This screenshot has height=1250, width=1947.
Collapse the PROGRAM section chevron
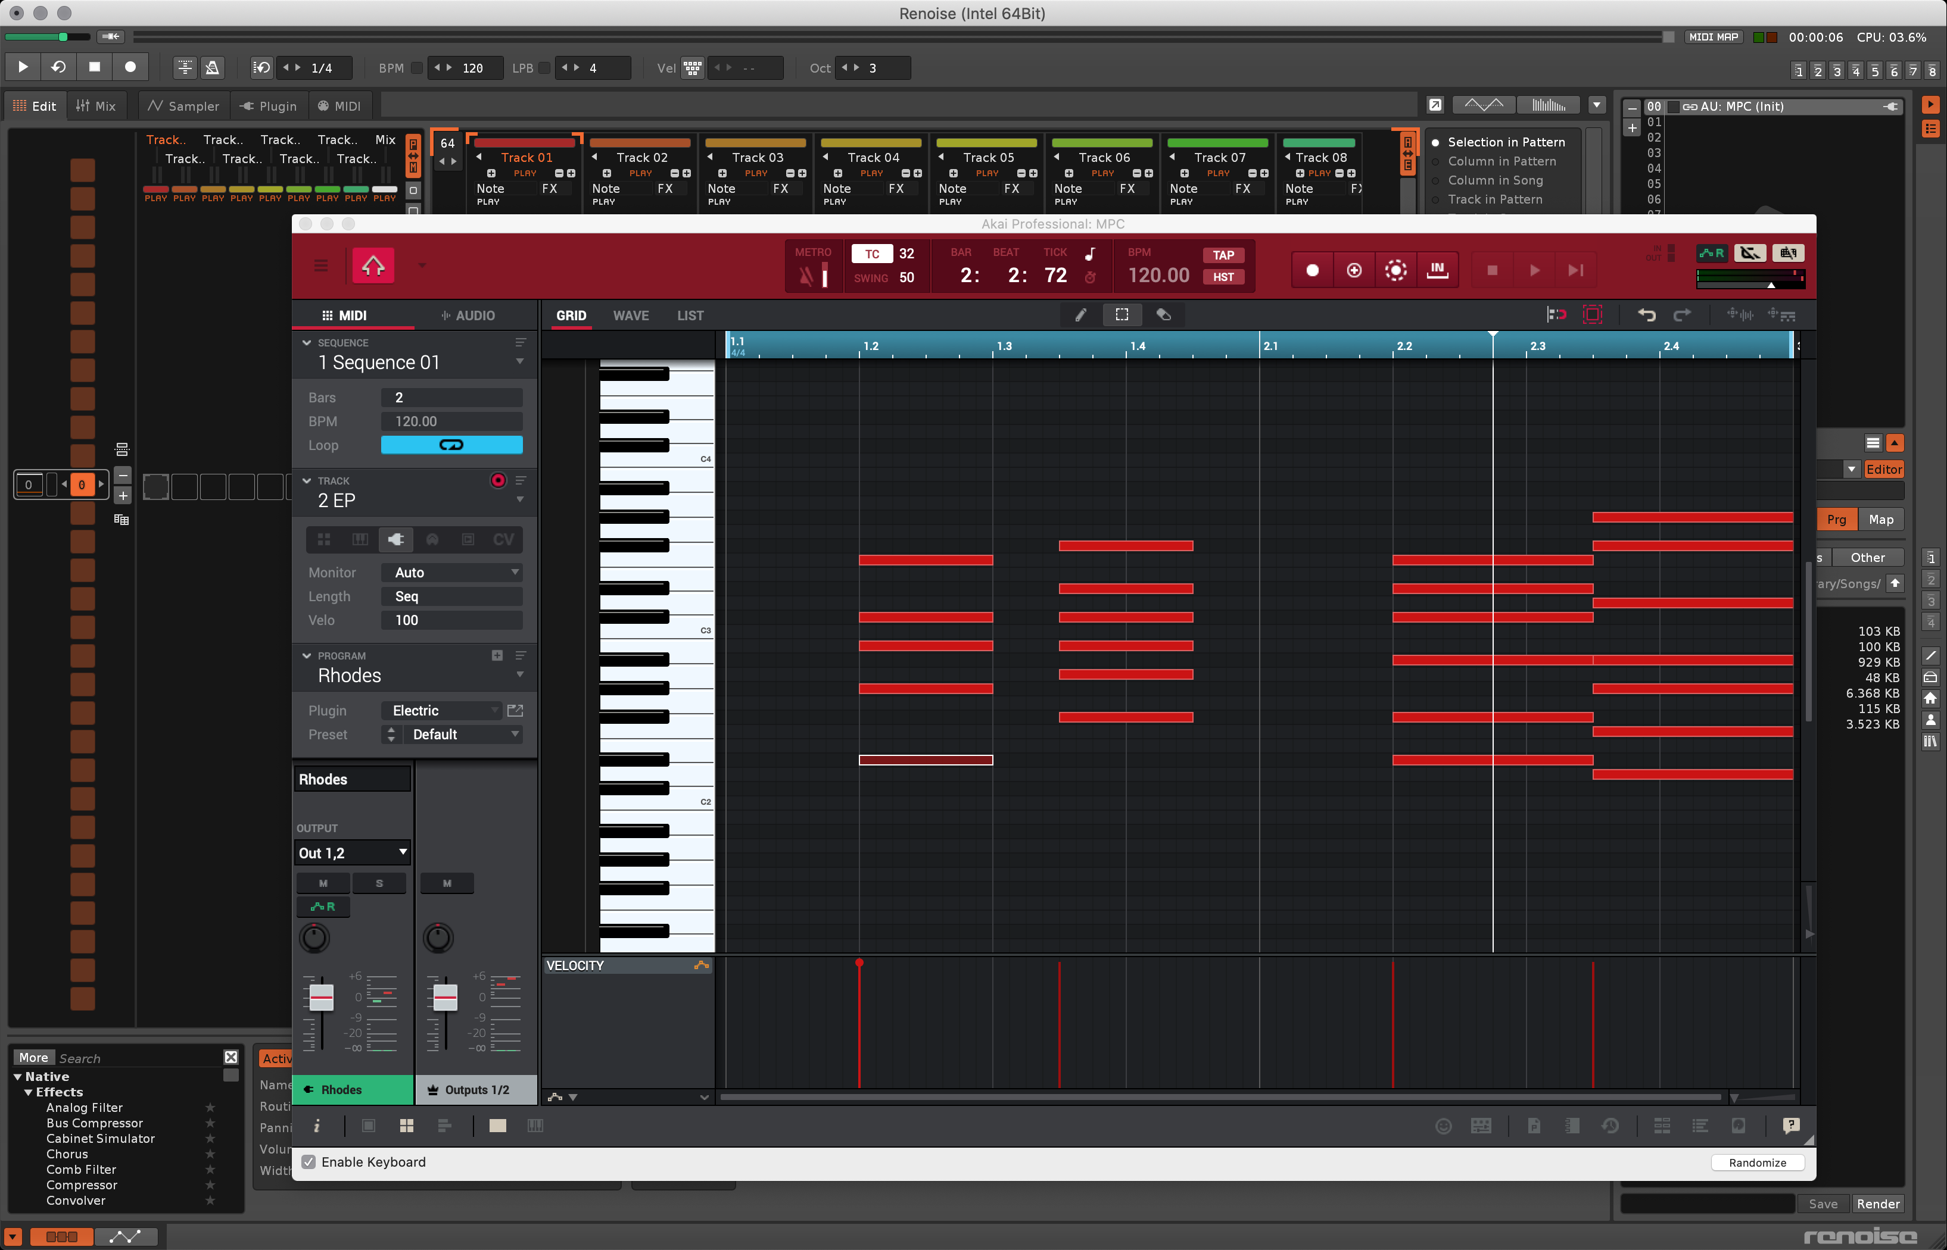pos(307,656)
